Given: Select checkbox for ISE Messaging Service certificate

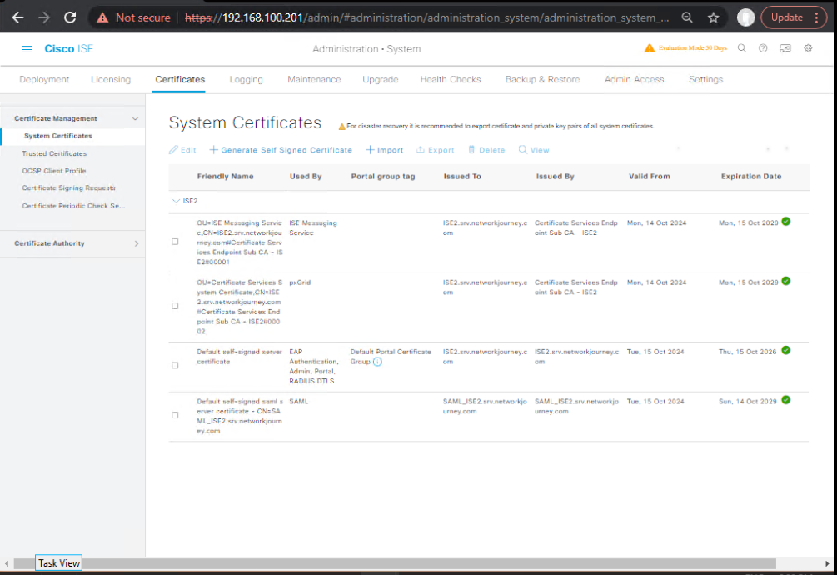Looking at the screenshot, I should (175, 242).
